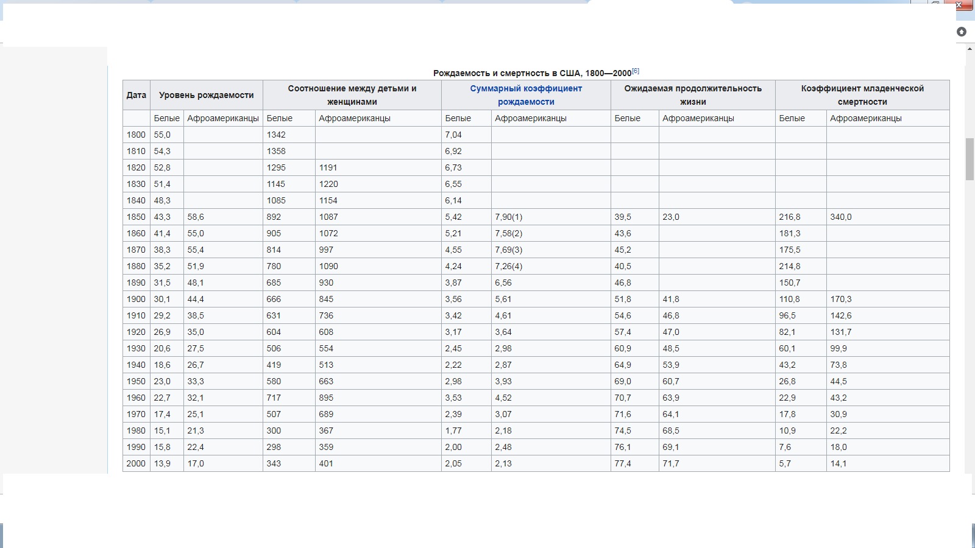975x548 pixels.
Task: Click the Уровень рождаемости column header
Action: coord(207,95)
